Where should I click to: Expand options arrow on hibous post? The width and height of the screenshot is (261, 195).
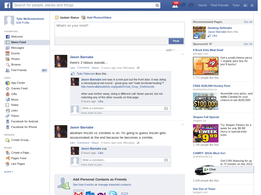coord(182,54)
